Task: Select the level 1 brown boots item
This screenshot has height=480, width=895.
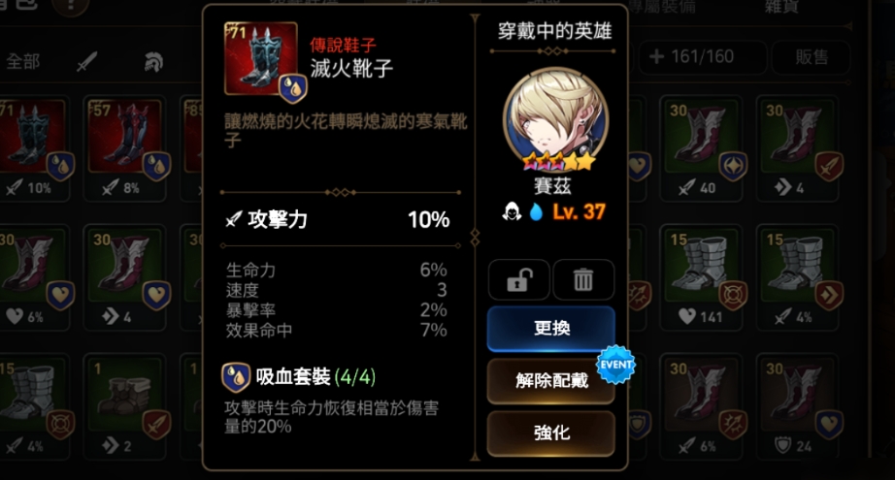Action: (125, 407)
